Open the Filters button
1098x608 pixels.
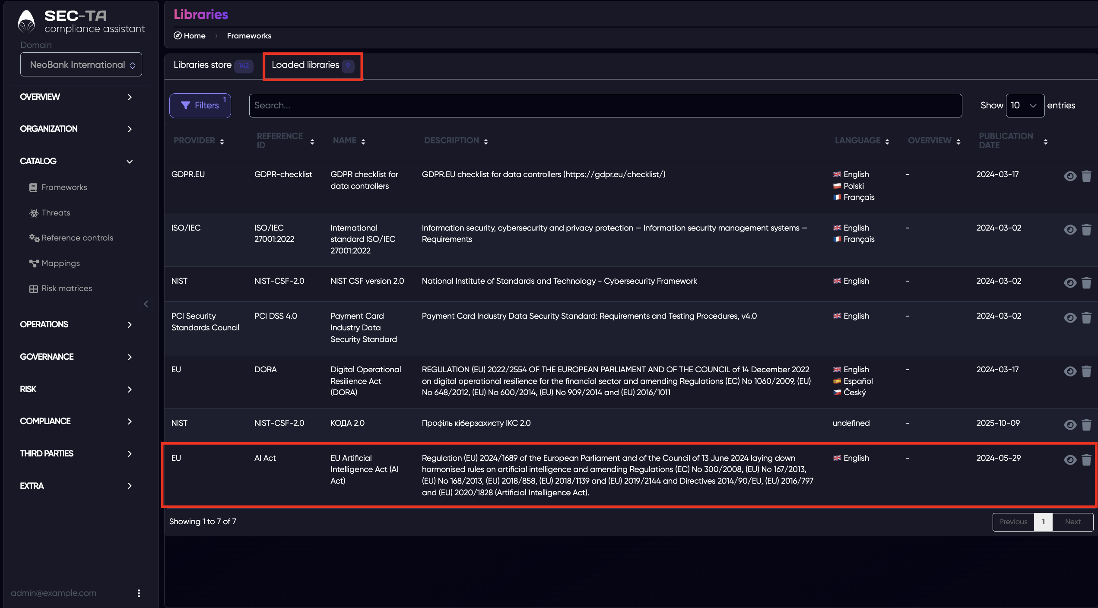coord(200,105)
